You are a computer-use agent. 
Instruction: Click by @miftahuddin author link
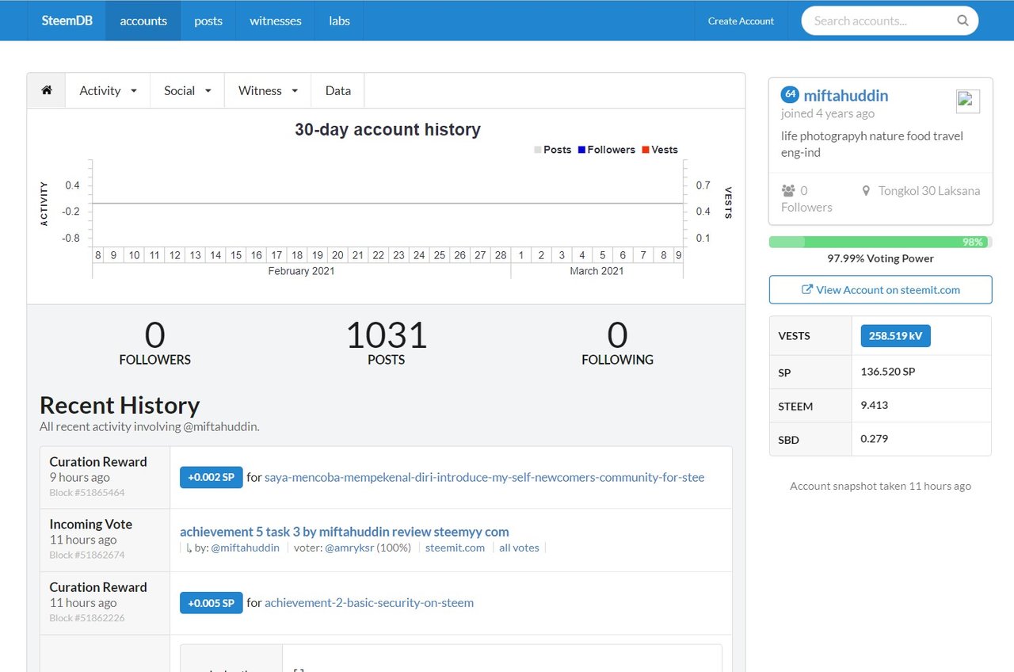[245, 548]
